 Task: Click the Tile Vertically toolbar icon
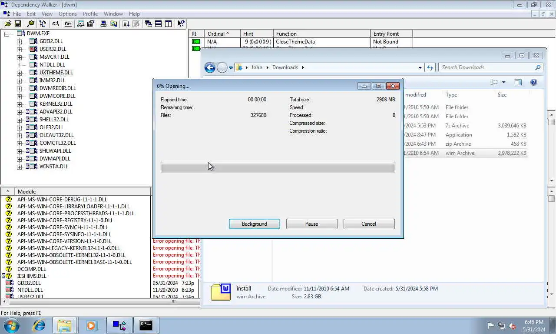(x=168, y=23)
